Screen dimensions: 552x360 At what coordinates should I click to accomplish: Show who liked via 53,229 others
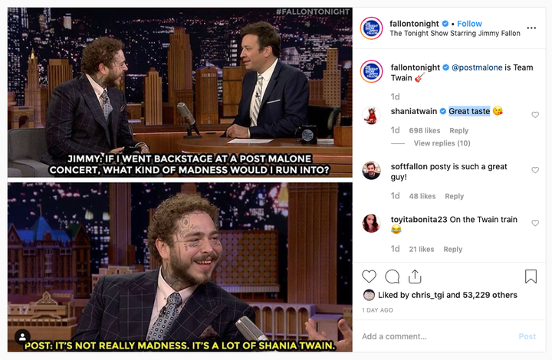point(490,295)
